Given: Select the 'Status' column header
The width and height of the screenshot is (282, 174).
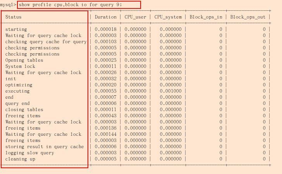Looking at the screenshot, I should 13,17.
